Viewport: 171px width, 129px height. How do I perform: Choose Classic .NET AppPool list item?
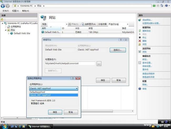coord(54,95)
